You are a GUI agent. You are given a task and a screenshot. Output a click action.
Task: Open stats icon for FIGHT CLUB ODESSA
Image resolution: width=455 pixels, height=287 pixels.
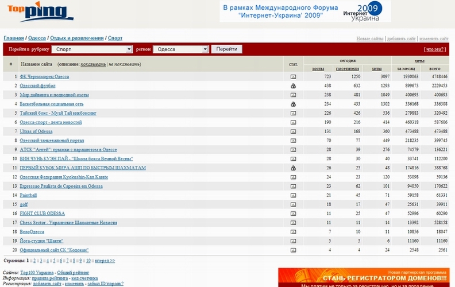[x=293, y=214]
